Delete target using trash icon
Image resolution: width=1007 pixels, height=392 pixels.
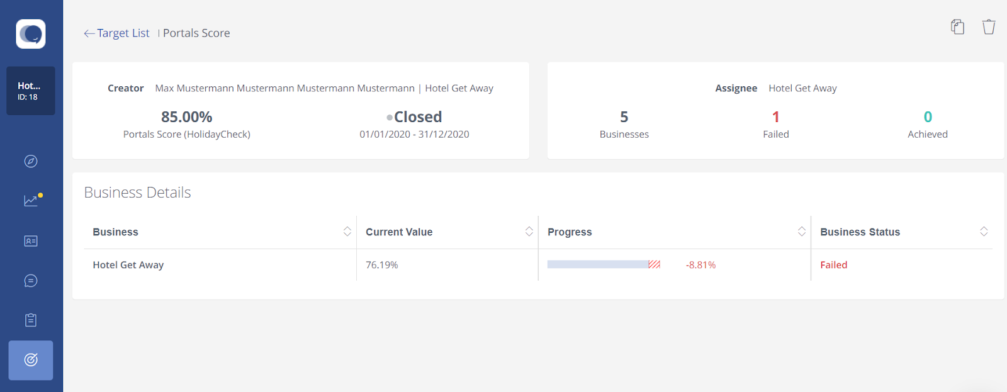tap(989, 26)
